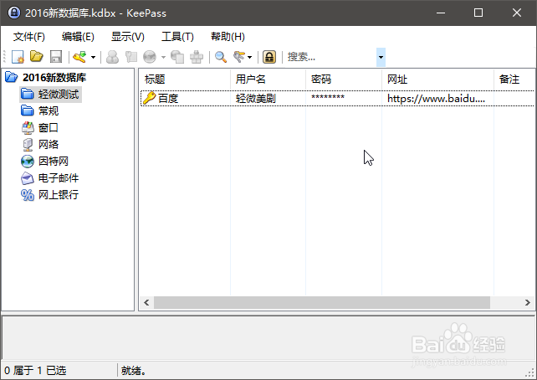Open the Show Entries dropdown arrow
Screen dimensions: 537x380
(249, 57)
